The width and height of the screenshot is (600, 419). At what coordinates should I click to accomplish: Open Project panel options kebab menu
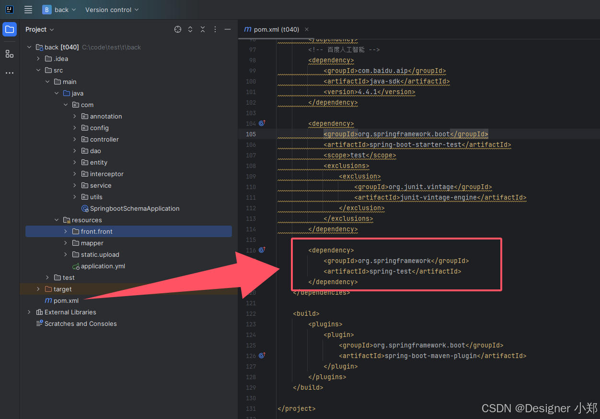coord(215,29)
